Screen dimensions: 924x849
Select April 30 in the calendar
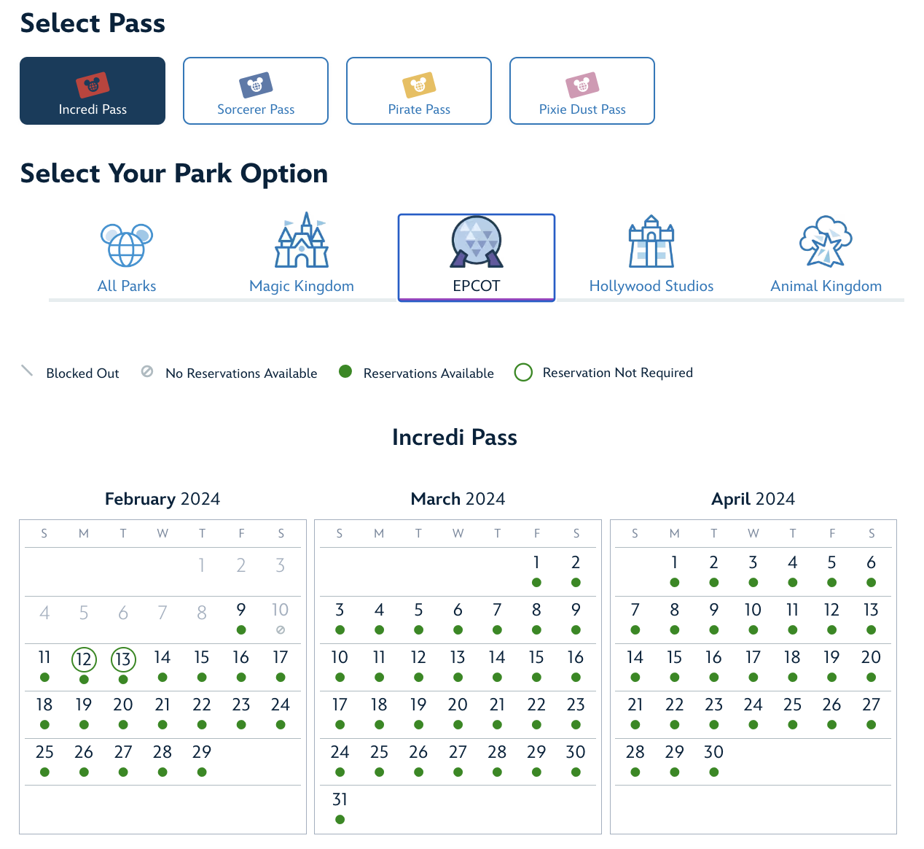713,753
